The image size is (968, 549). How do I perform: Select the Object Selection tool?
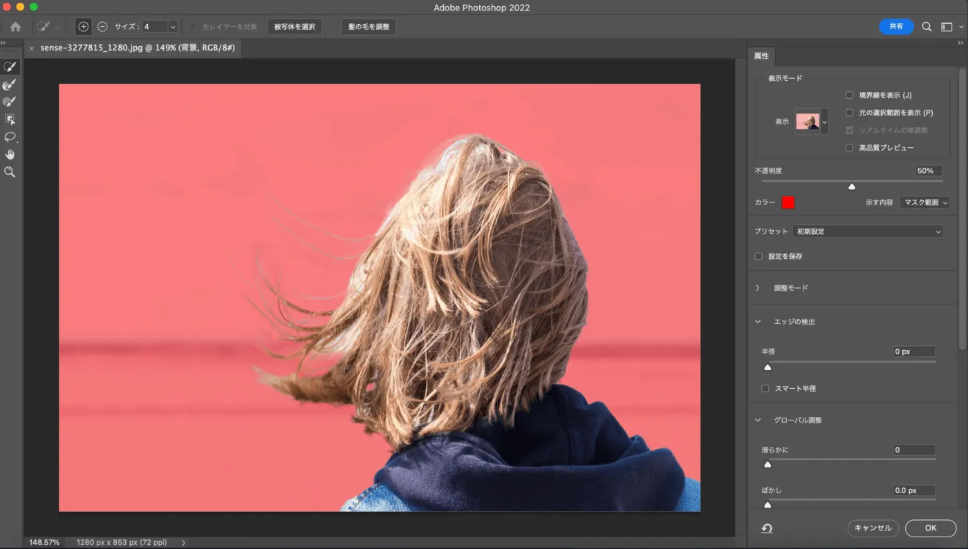click(10, 119)
